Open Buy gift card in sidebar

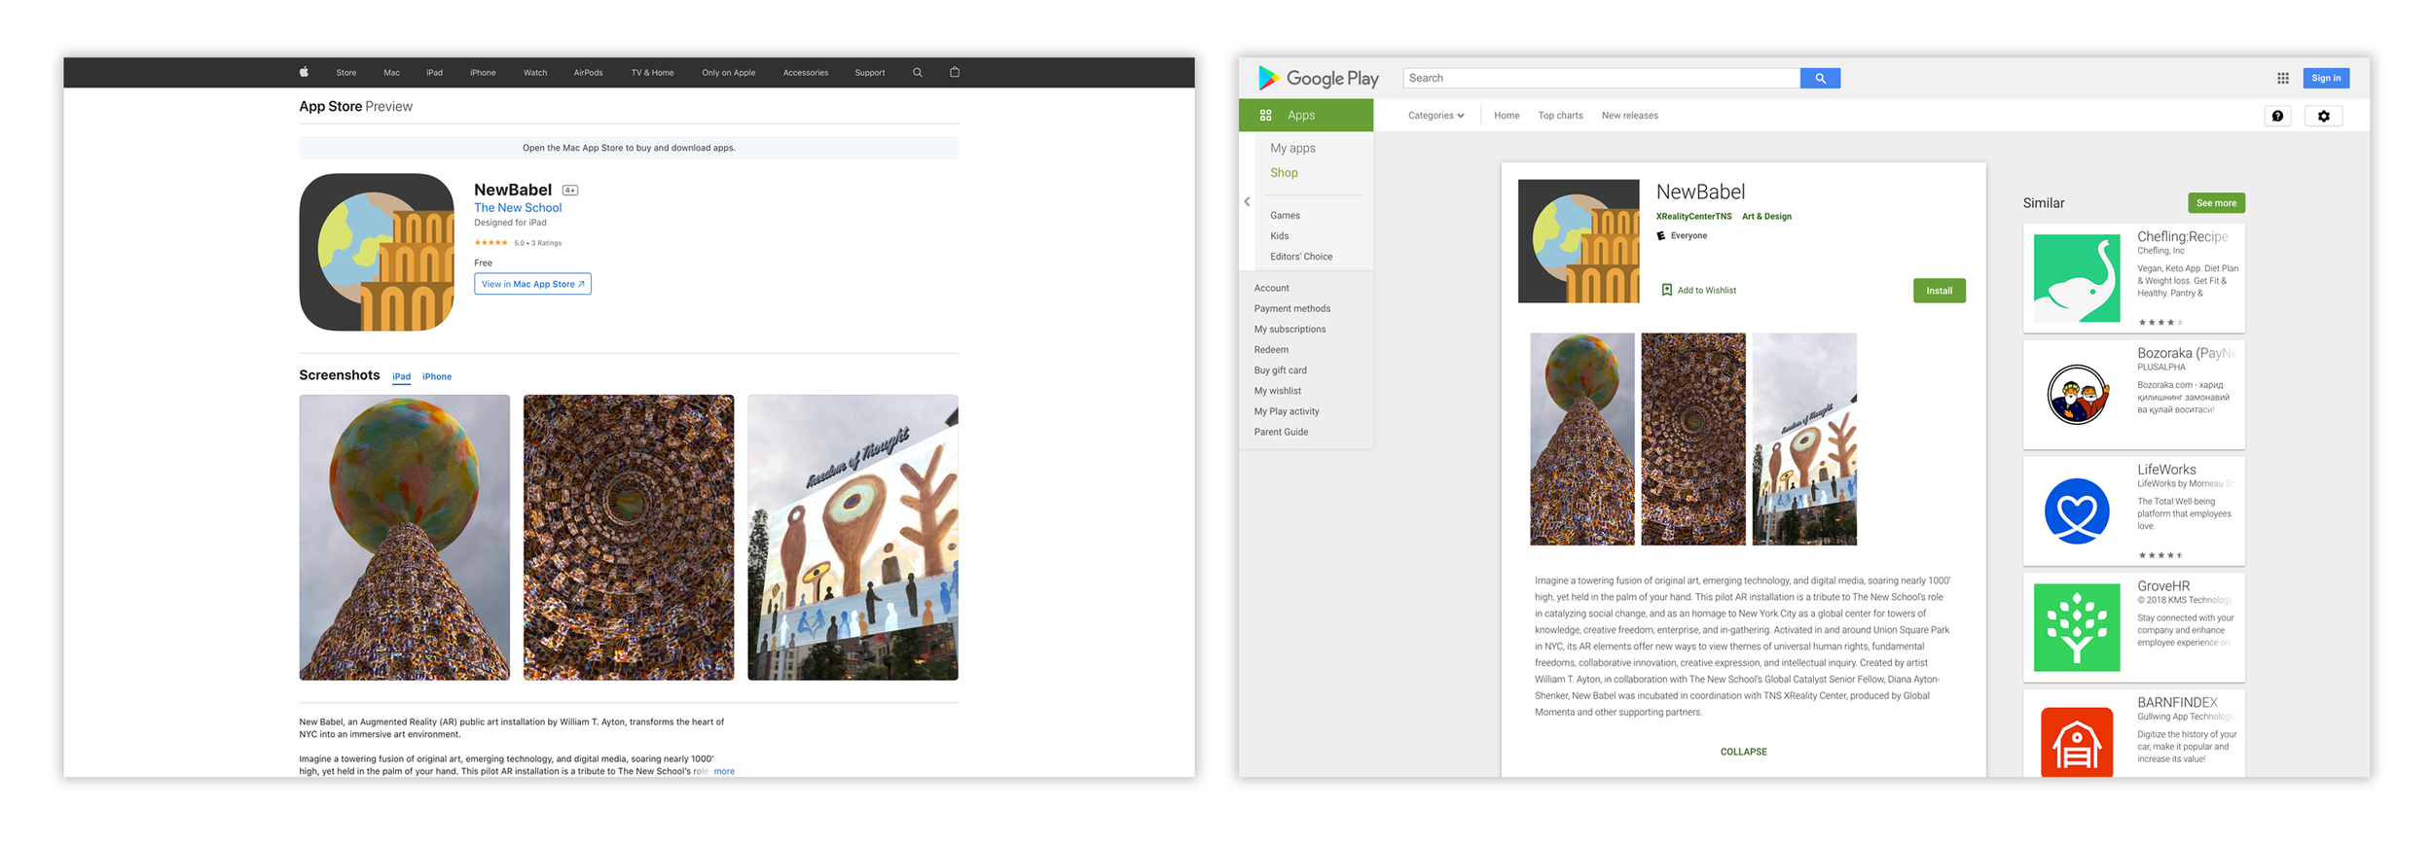(x=1280, y=370)
